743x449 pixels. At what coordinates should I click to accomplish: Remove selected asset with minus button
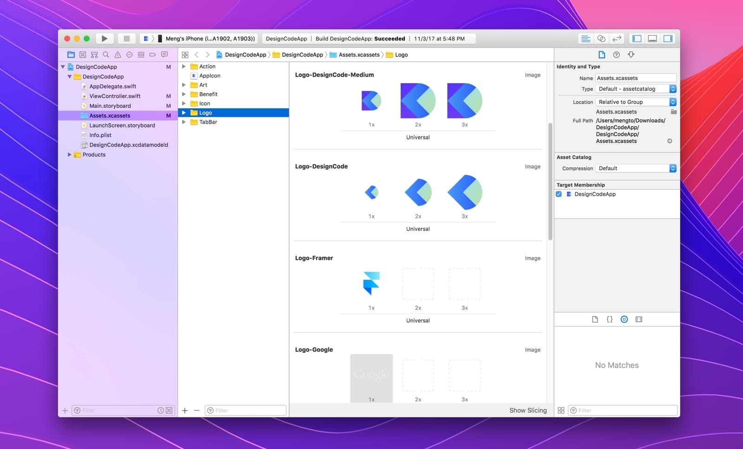point(196,410)
